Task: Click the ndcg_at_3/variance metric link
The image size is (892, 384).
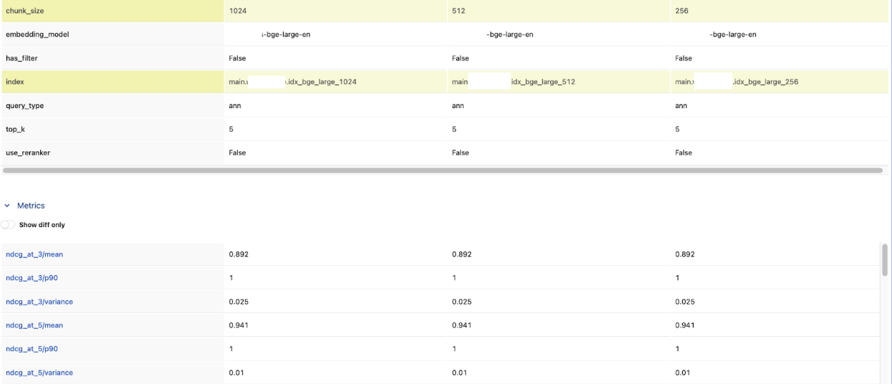Action: (x=39, y=302)
